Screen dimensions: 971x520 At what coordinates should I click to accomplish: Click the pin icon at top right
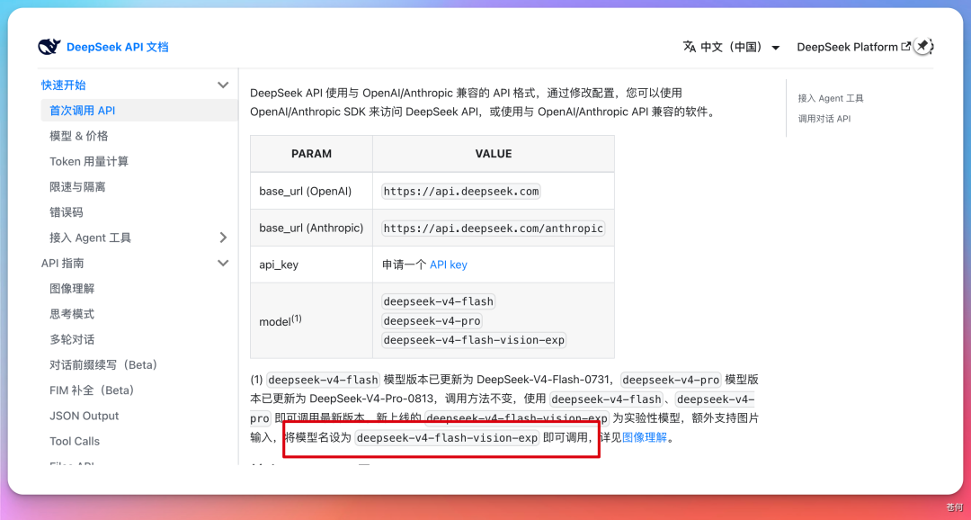point(922,46)
